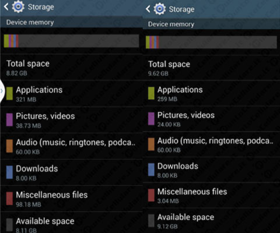Image resolution: width=280 pixels, height=233 pixels.
Task: Tap the purple Pictures swatch on the right
Action: click(x=151, y=119)
